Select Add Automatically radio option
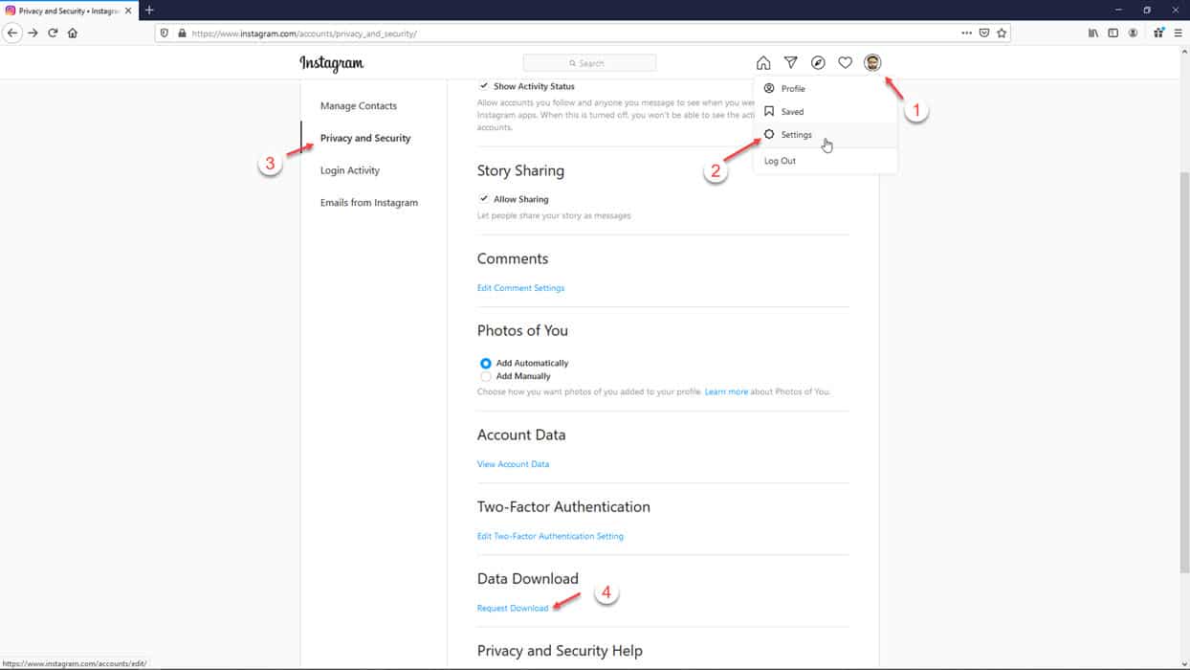 (x=486, y=364)
